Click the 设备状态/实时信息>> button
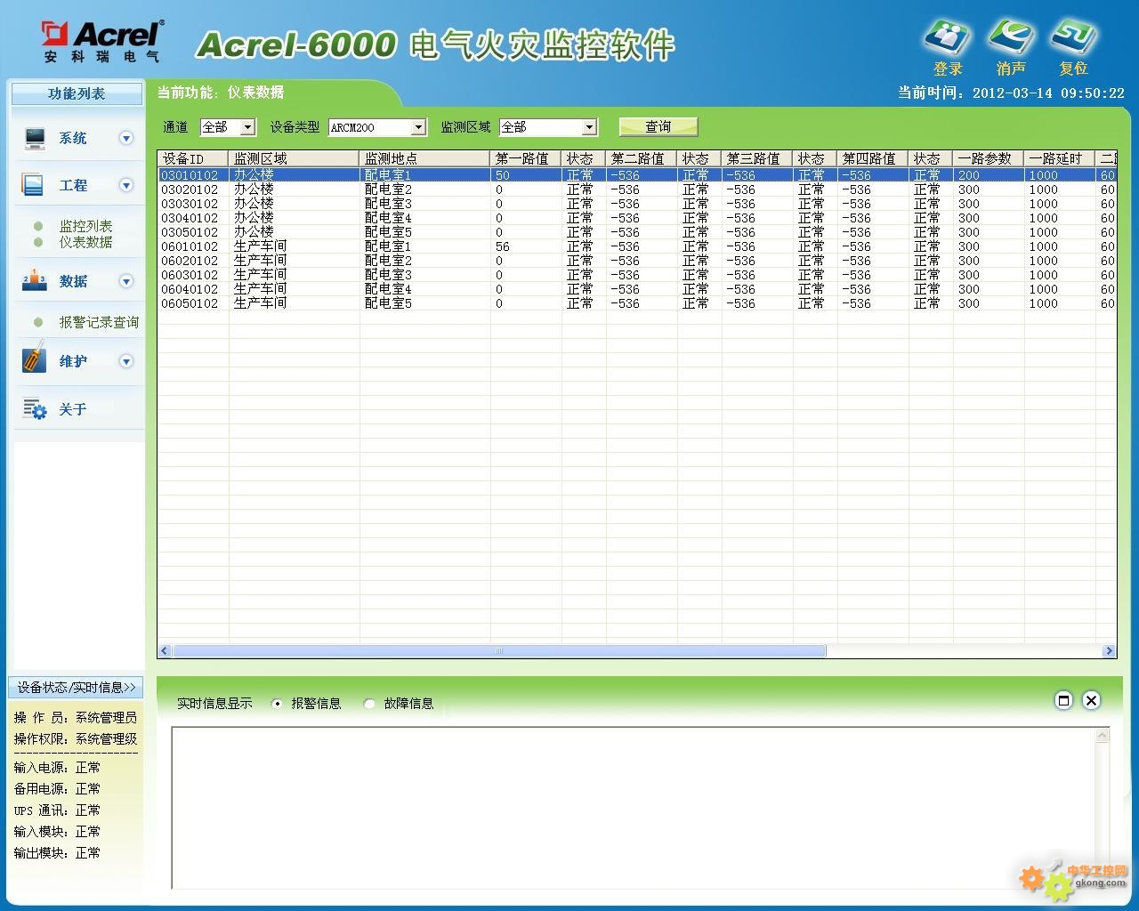Viewport: 1139px width, 911px height. pos(77,688)
